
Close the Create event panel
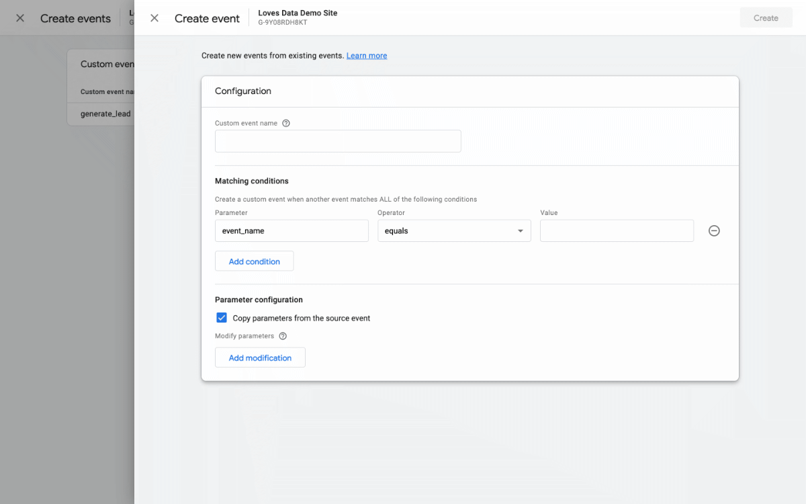154,18
